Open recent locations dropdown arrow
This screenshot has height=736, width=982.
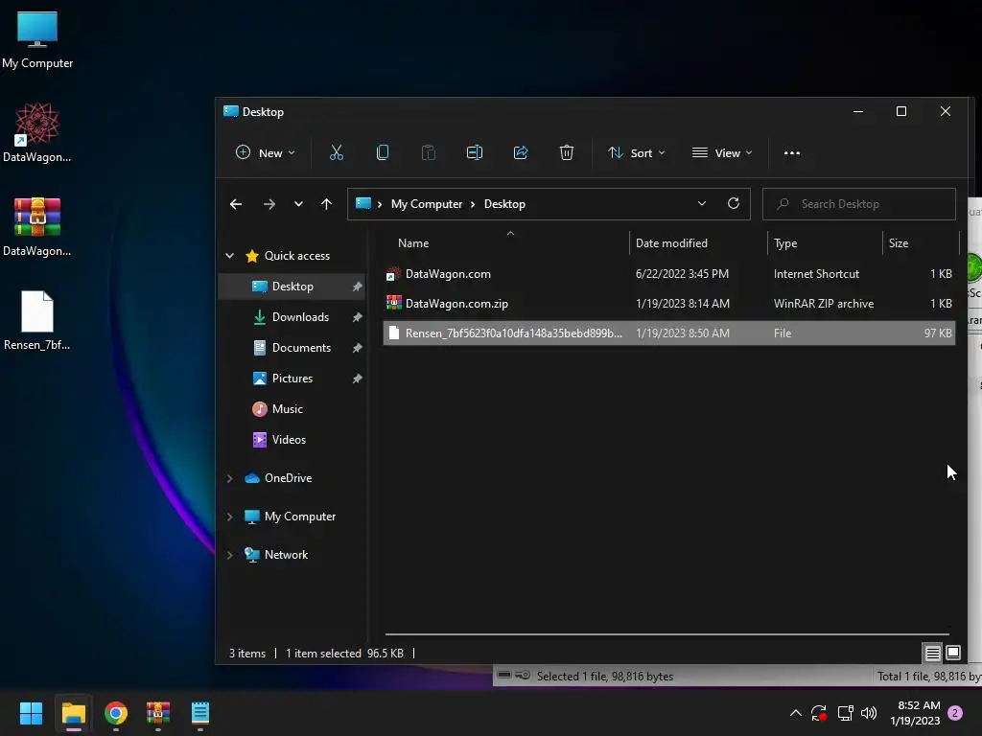(298, 204)
